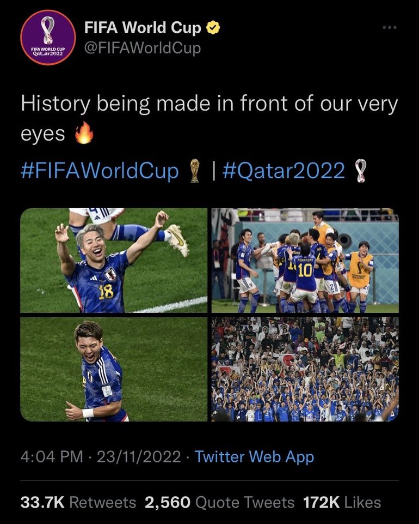
Task: View the 172K Likes list
Action: click(342, 502)
